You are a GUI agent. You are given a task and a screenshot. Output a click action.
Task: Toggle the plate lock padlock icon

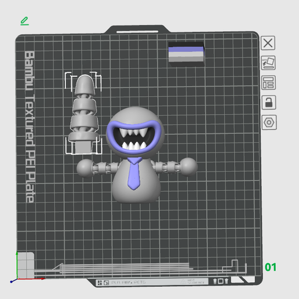[x=269, y=103]
